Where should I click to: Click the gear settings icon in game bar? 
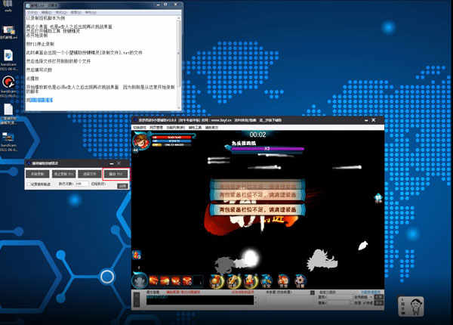(300, 280)
